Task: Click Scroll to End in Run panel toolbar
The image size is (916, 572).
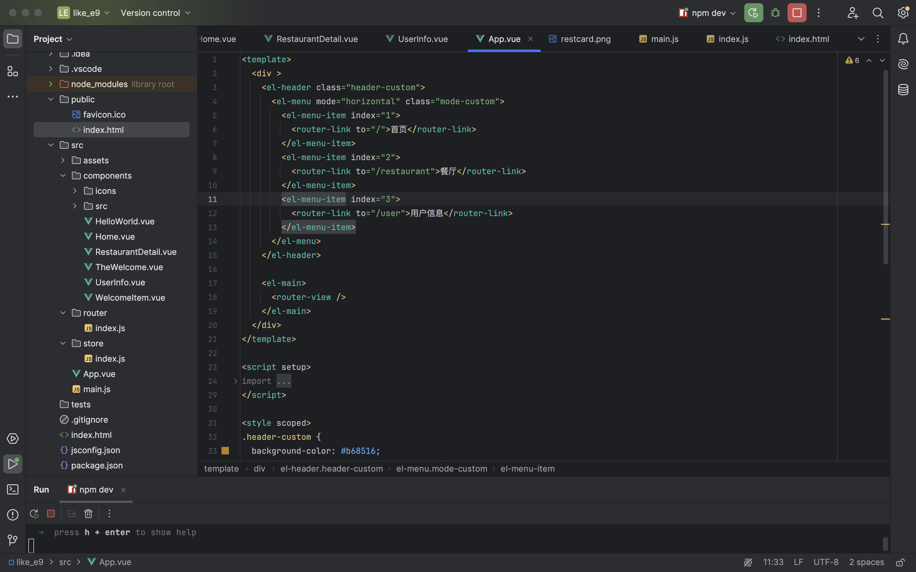Action: [72, 514]
